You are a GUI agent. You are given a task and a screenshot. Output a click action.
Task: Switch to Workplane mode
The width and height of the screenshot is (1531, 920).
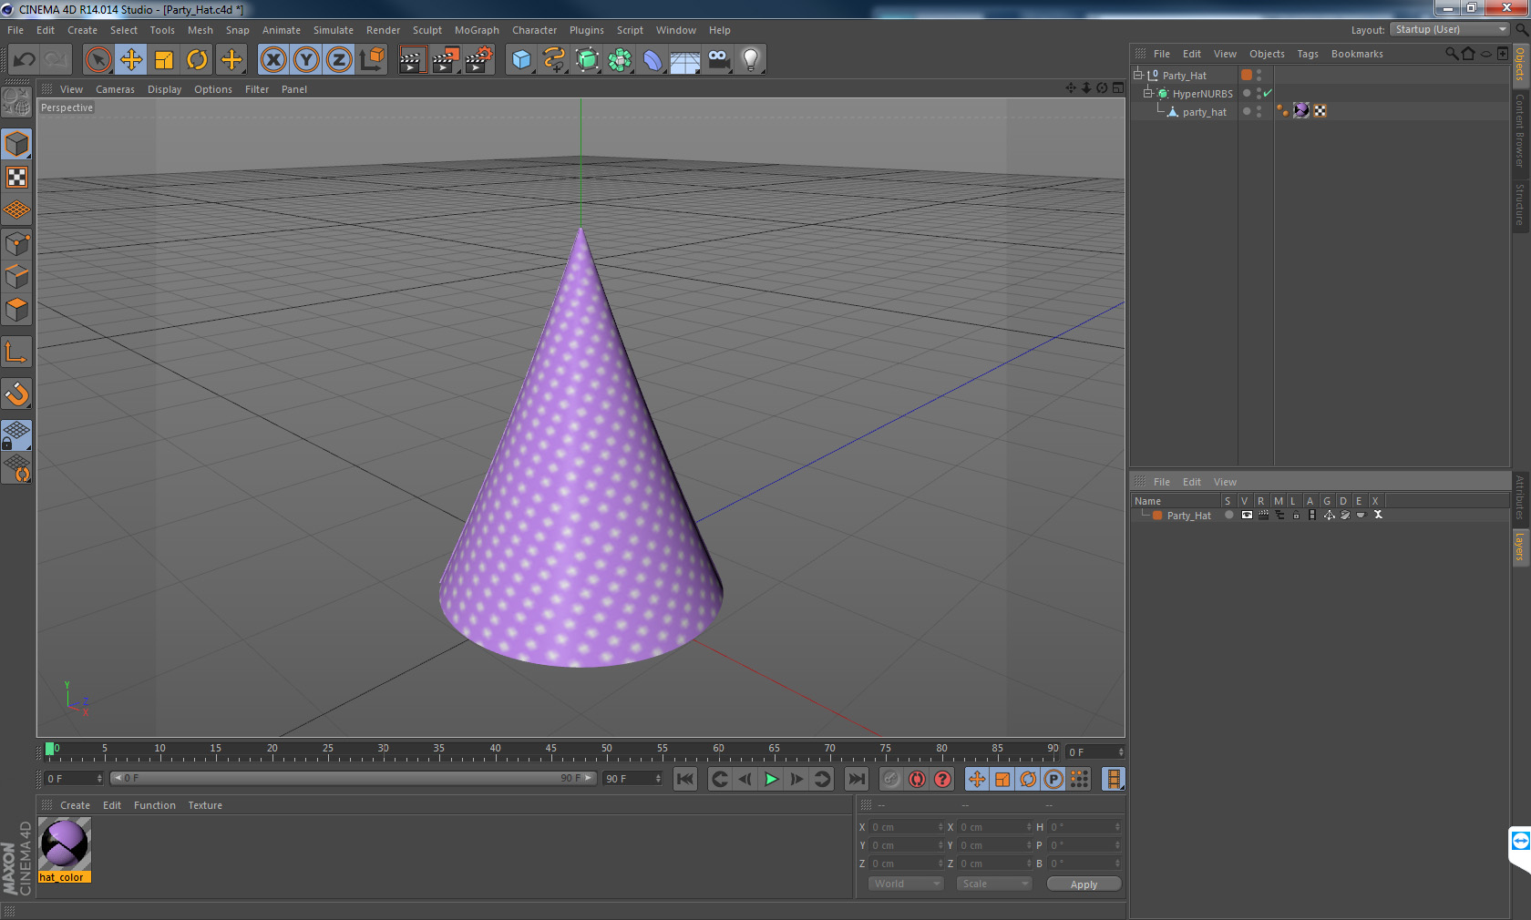pyautogui.click(x=17, y=210)
